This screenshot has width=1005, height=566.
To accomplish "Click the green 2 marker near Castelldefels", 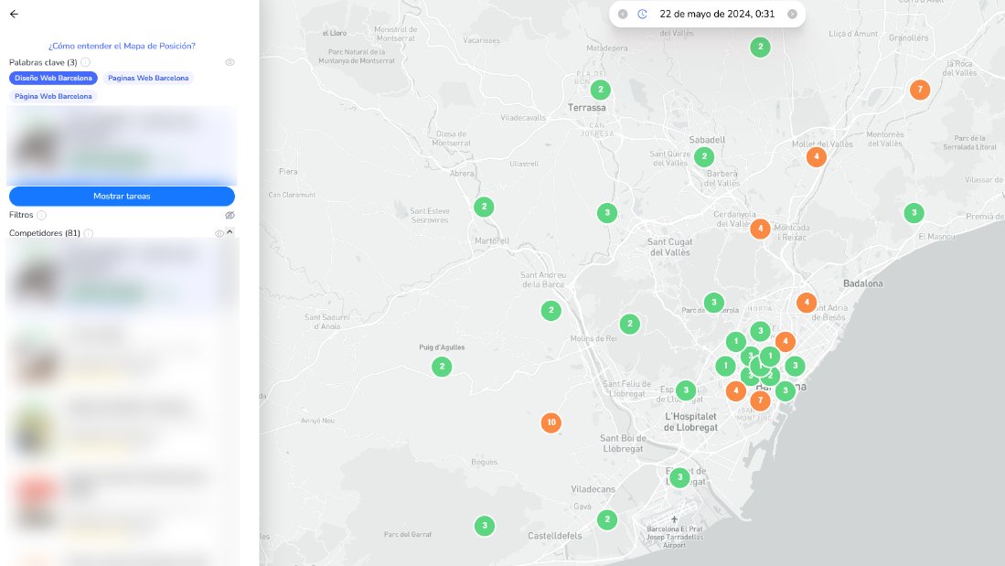I will click(607, 519).
